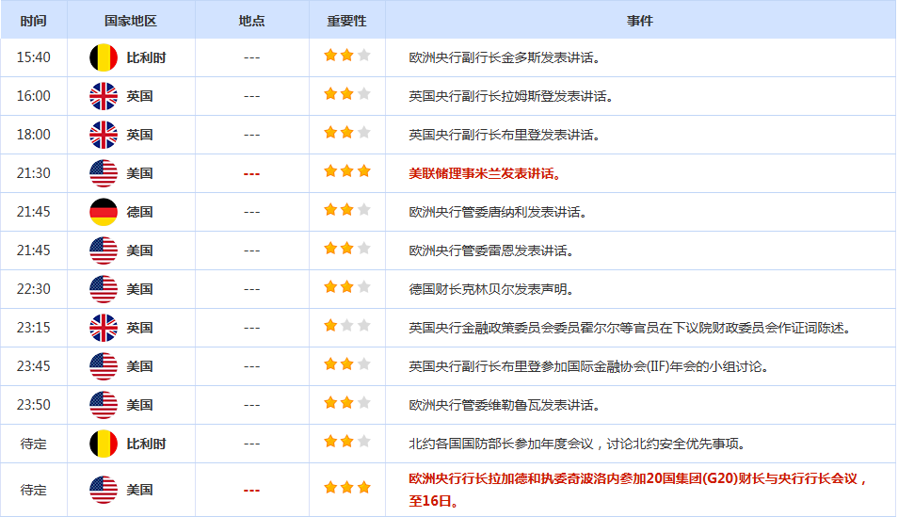Click the Belgium flag in the 待定 row
This screenshot has height=517, width=898.
point(103,444)
